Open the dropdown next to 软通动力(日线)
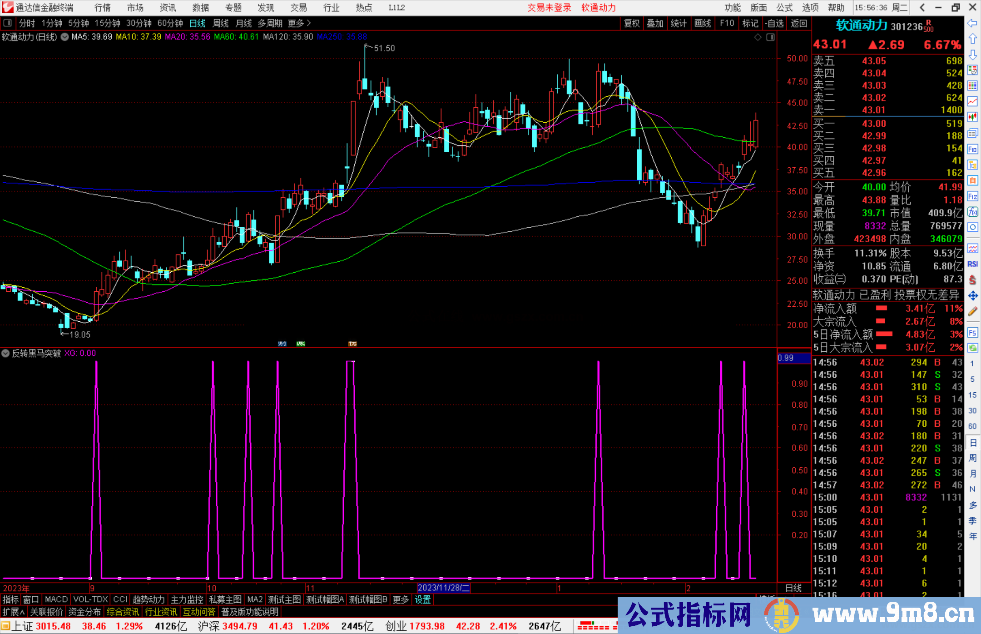The width and height of the screenshot is (981, 634). click(65, 37)
